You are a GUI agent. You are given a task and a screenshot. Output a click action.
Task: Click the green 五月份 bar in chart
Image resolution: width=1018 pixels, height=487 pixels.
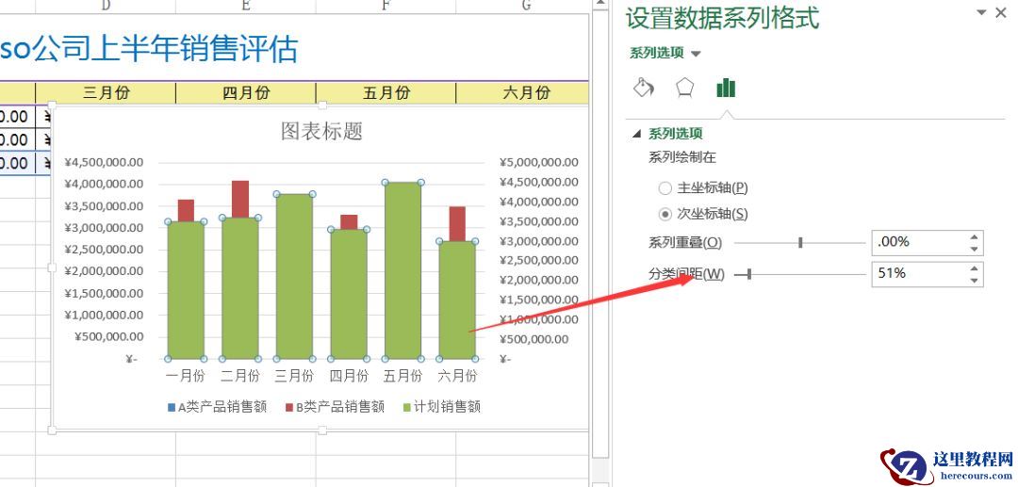point(402,273)
